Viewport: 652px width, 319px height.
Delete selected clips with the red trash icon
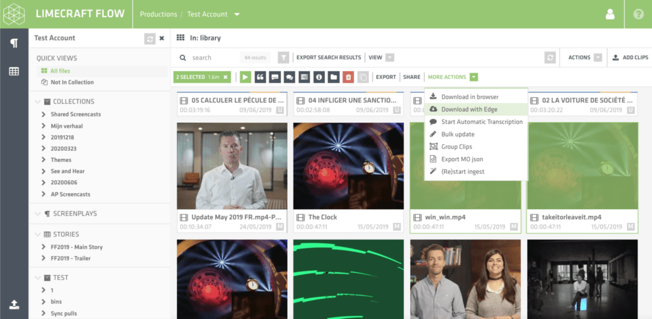pos(348,77)
